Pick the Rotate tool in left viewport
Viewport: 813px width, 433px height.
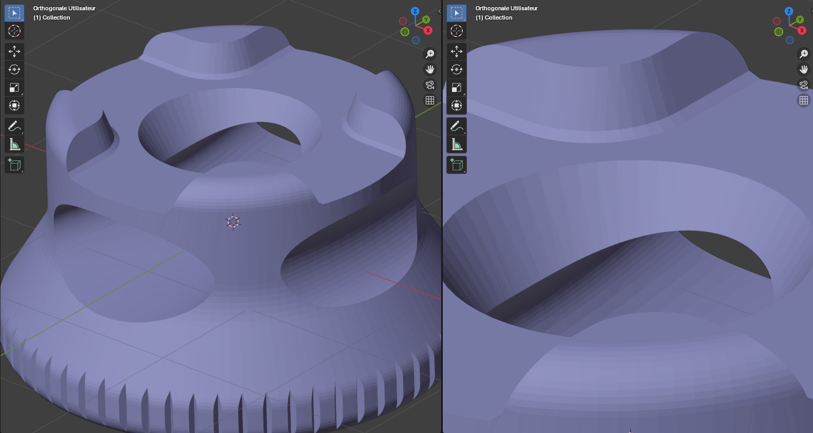14,69
